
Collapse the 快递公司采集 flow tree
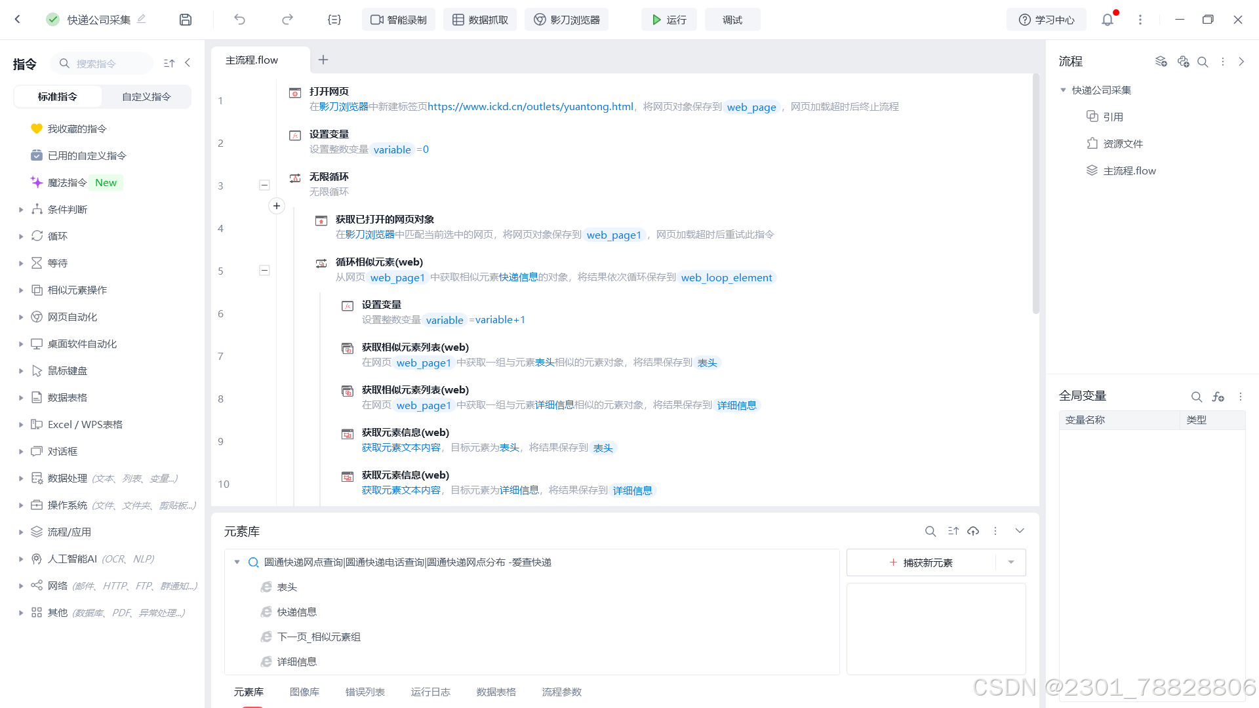[1063, 90]
